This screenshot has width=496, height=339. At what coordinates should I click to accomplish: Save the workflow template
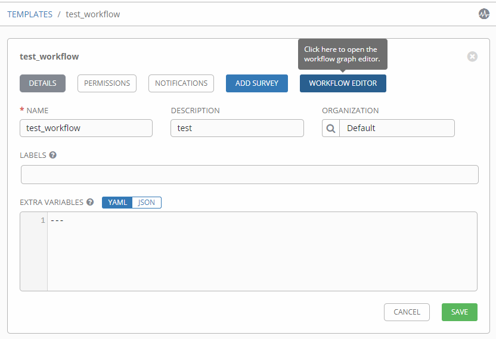[459, 312]
